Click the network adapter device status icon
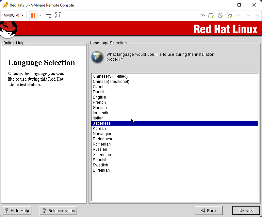The image size is (262, 217). coord(229,16)
